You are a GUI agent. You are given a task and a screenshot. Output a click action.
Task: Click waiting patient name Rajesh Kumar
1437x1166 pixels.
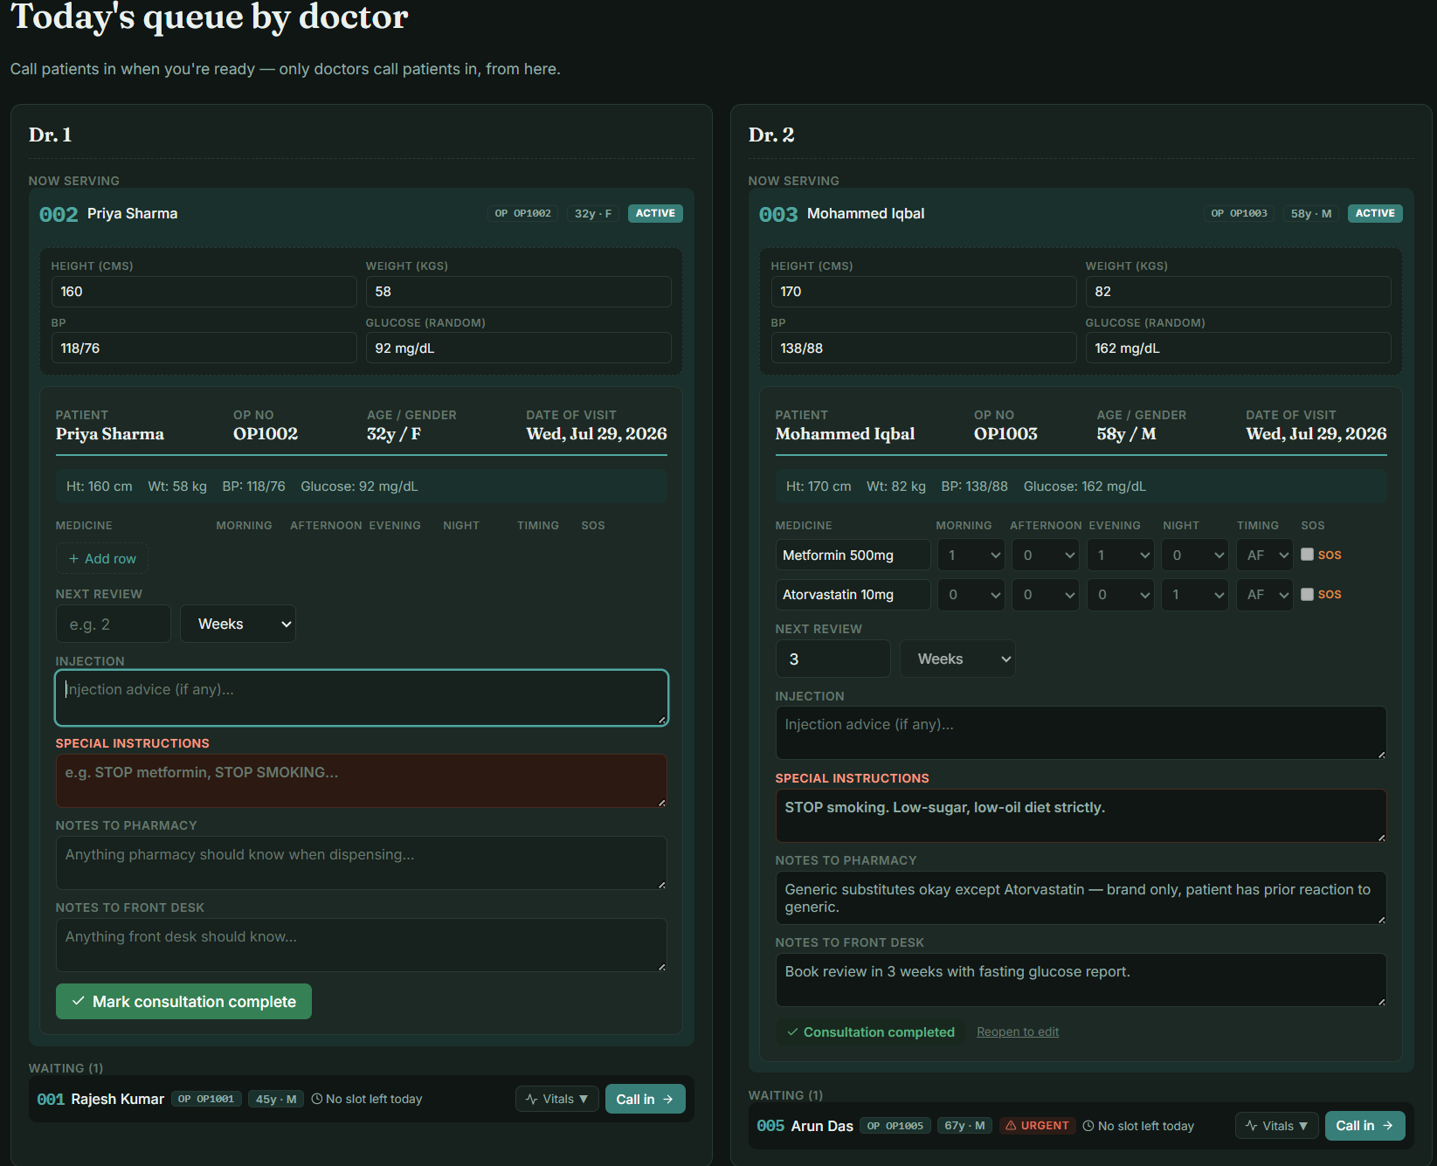tap(117, 1099)
